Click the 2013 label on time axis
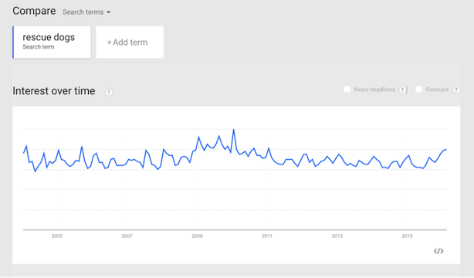The image size is (474, 278). point(337,236)
